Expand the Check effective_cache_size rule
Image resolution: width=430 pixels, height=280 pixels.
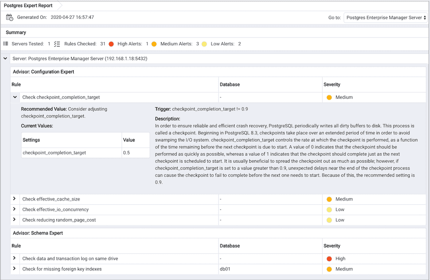pyautogui.click(x=15, y=199)
